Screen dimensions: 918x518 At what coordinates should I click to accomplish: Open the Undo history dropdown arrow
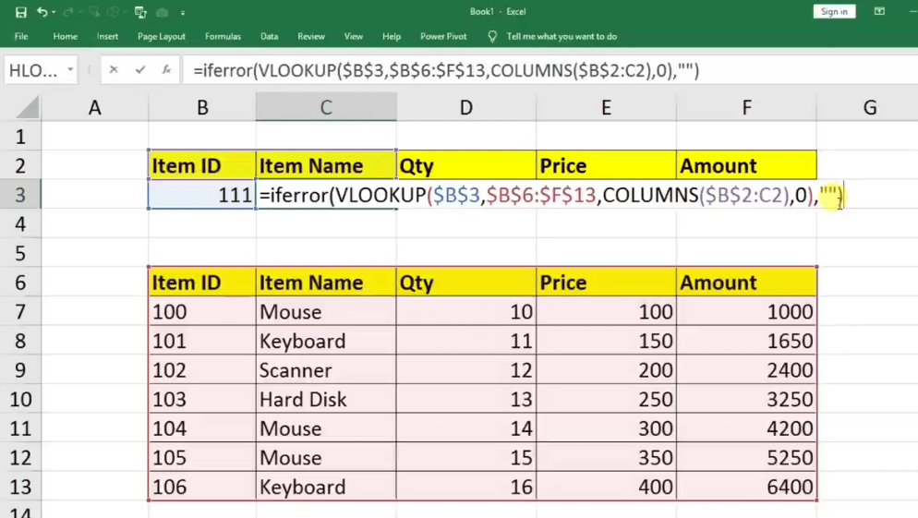coord(54,13)
